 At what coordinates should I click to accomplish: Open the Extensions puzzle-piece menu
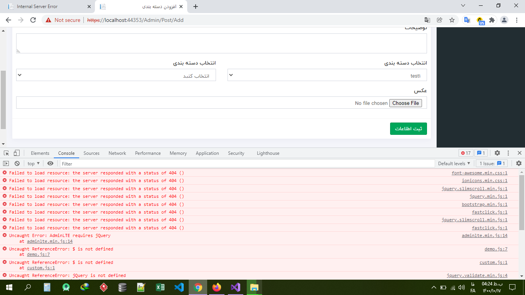pos(492,20)
